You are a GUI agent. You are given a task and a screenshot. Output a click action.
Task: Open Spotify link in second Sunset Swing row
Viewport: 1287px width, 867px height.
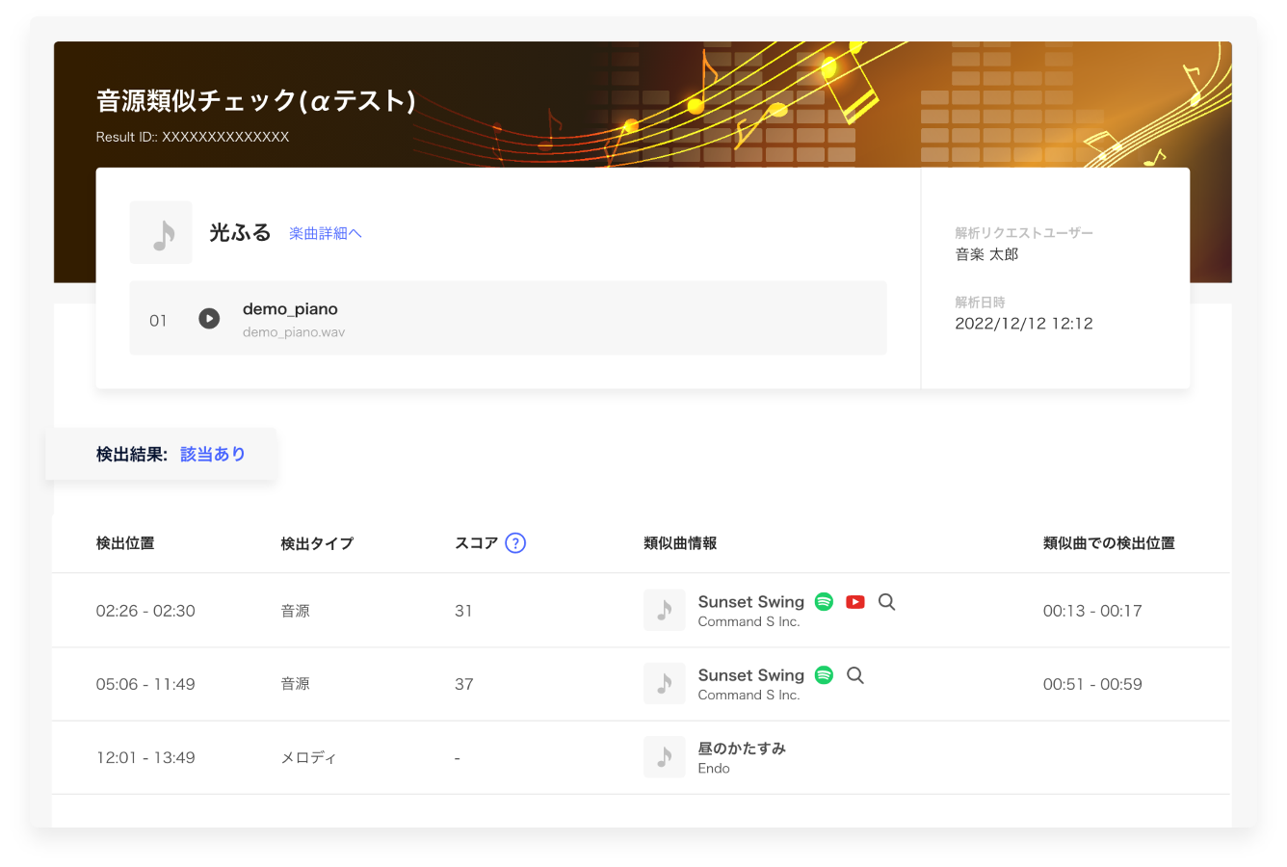824,675
